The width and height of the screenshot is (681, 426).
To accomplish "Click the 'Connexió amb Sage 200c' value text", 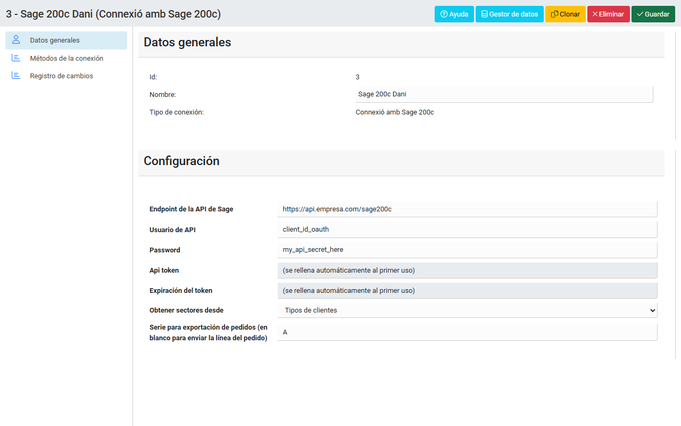I will pyautogui.click(x=395, y=112).
